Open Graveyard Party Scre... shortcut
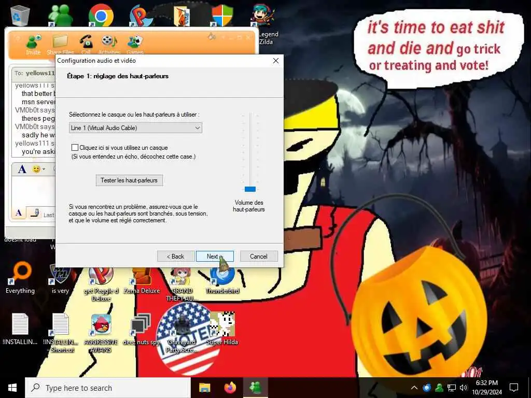Viewport: 531px width, 398px height. tap(182, 332)
